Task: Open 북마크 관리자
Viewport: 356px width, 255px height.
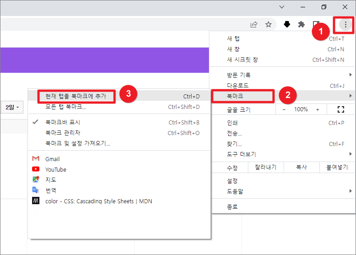Action: point(120,133)
